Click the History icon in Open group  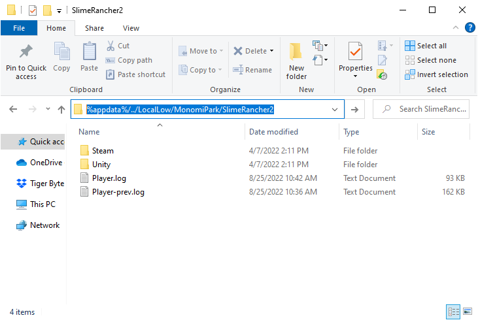[x=382, y=74]
